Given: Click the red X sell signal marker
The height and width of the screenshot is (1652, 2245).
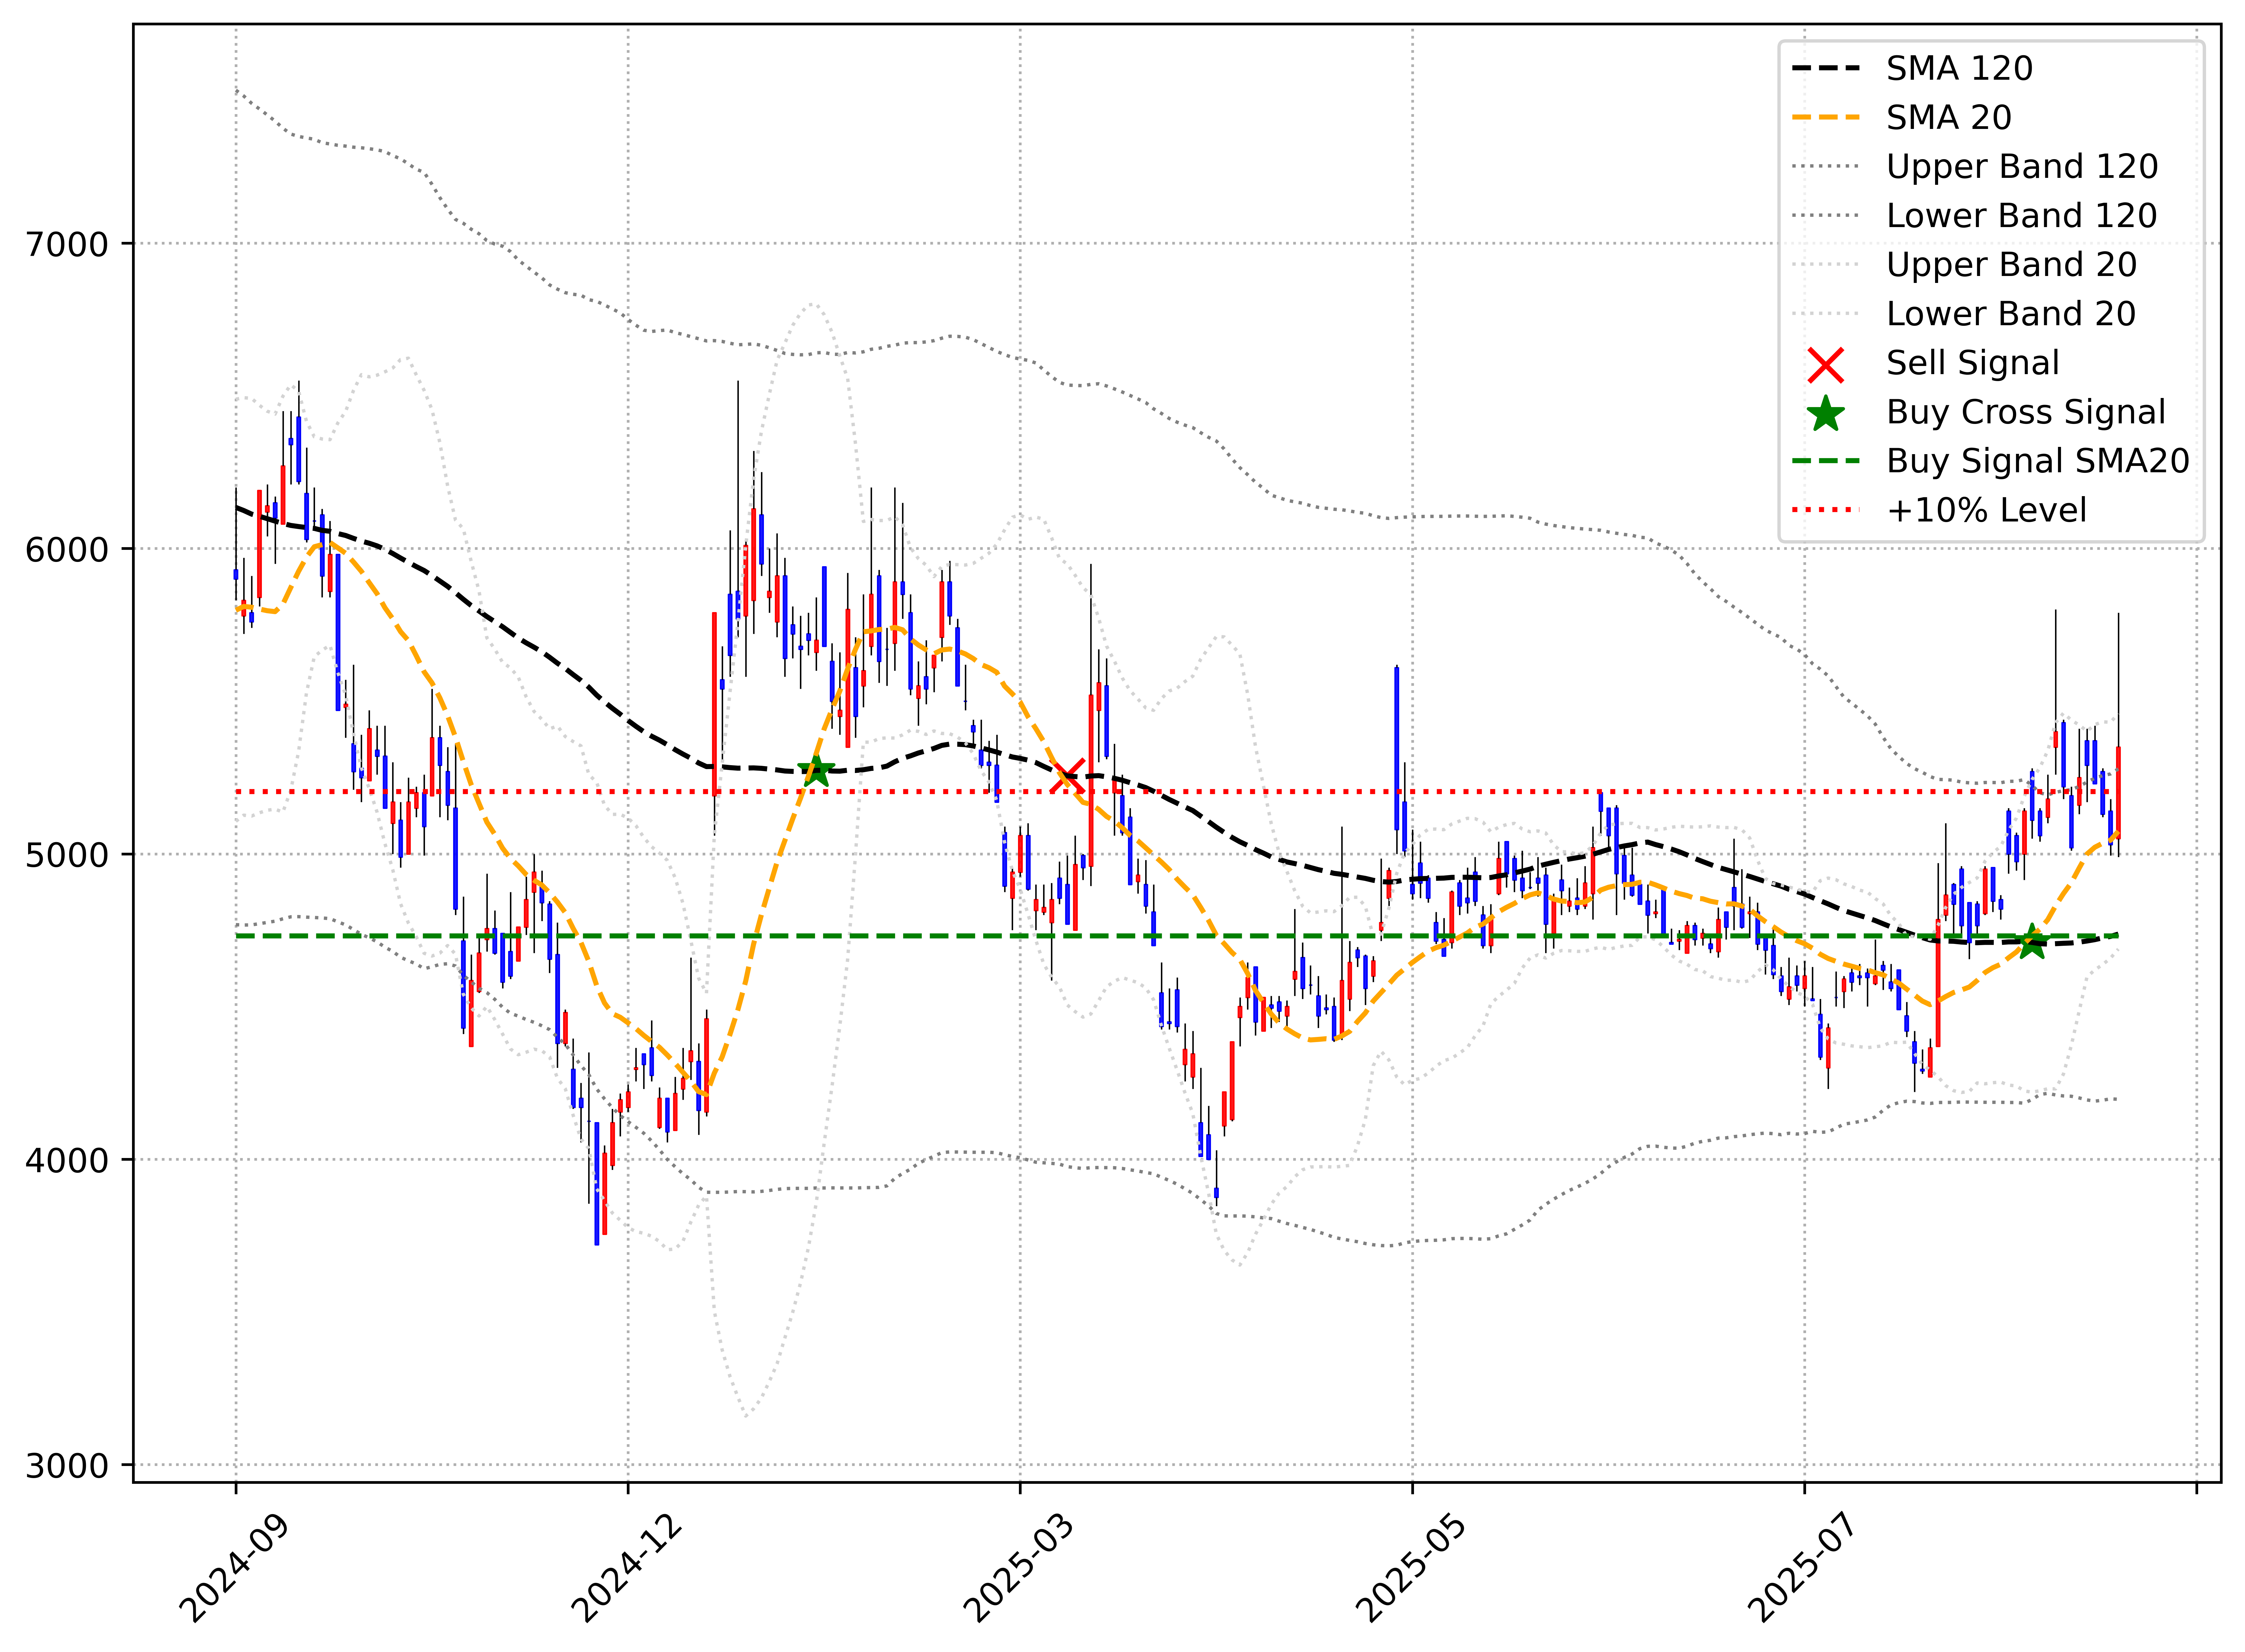Looking at the screenshot, I should pyautogui.click(x=1068, y=776).
